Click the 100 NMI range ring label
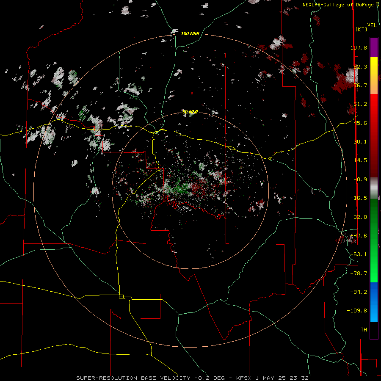The image size is (381, 381). [x=190, y=33]
